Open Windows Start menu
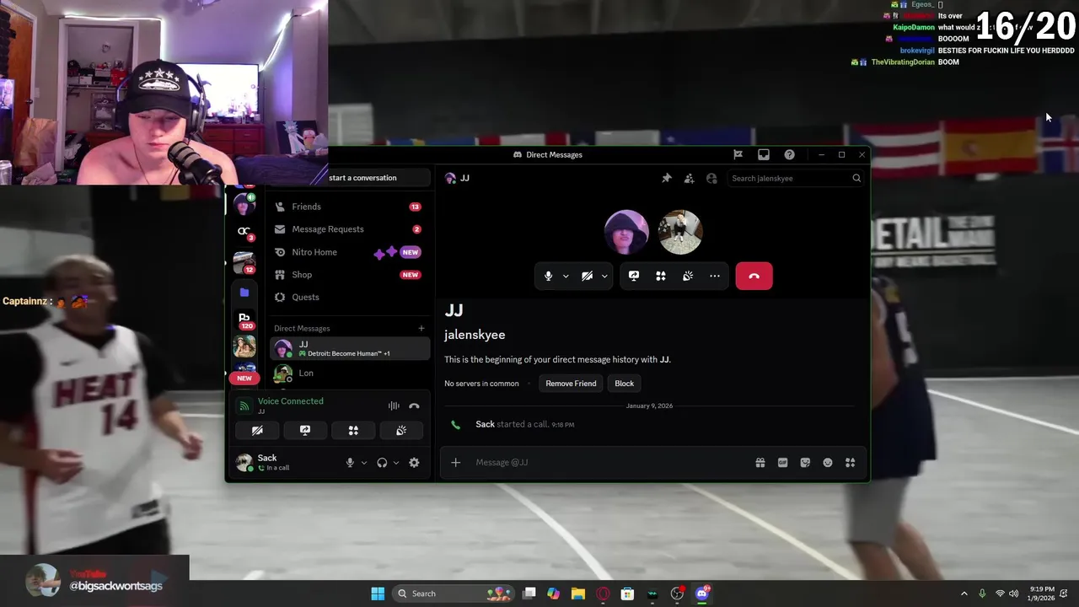Viewport: 1079px width, 607px height. coord(378,594)
